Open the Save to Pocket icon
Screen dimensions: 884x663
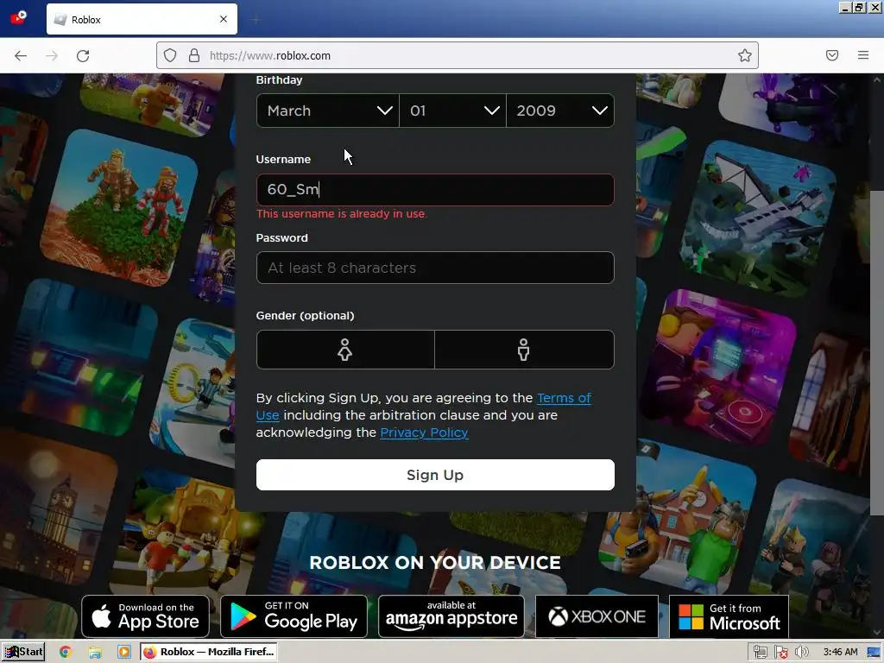click(832, 55)
